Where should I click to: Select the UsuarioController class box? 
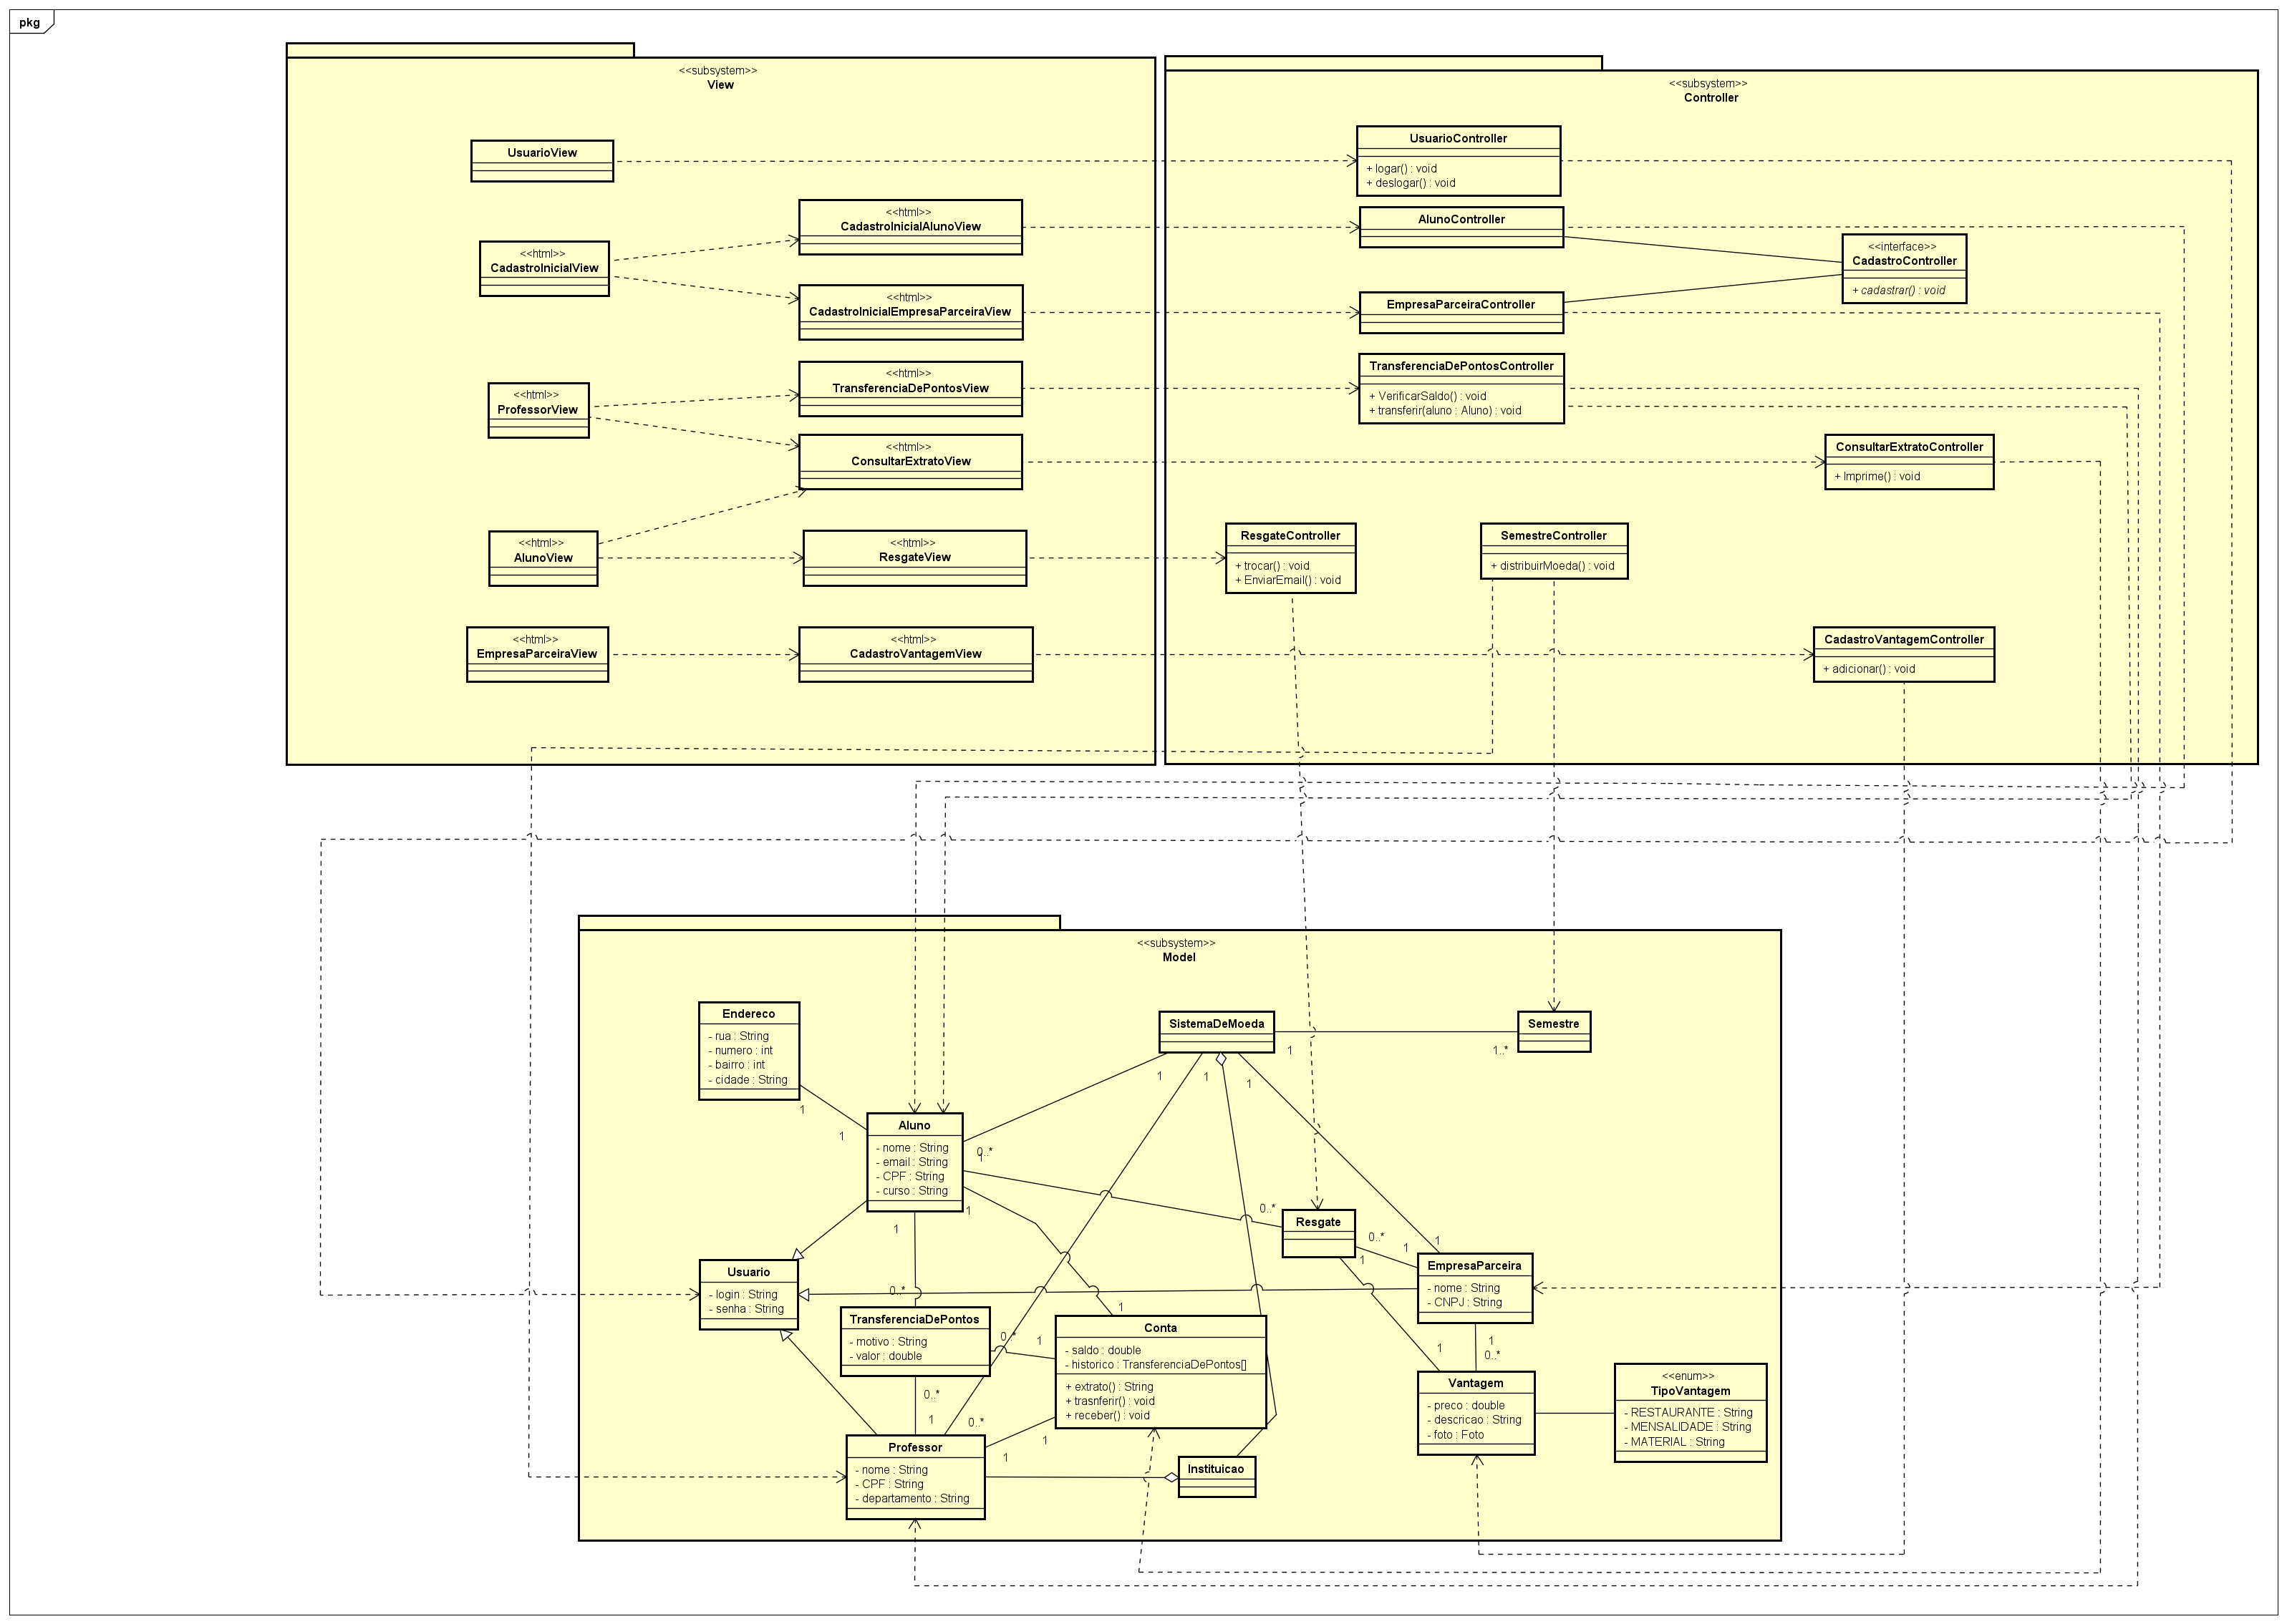coord(1458,139)
